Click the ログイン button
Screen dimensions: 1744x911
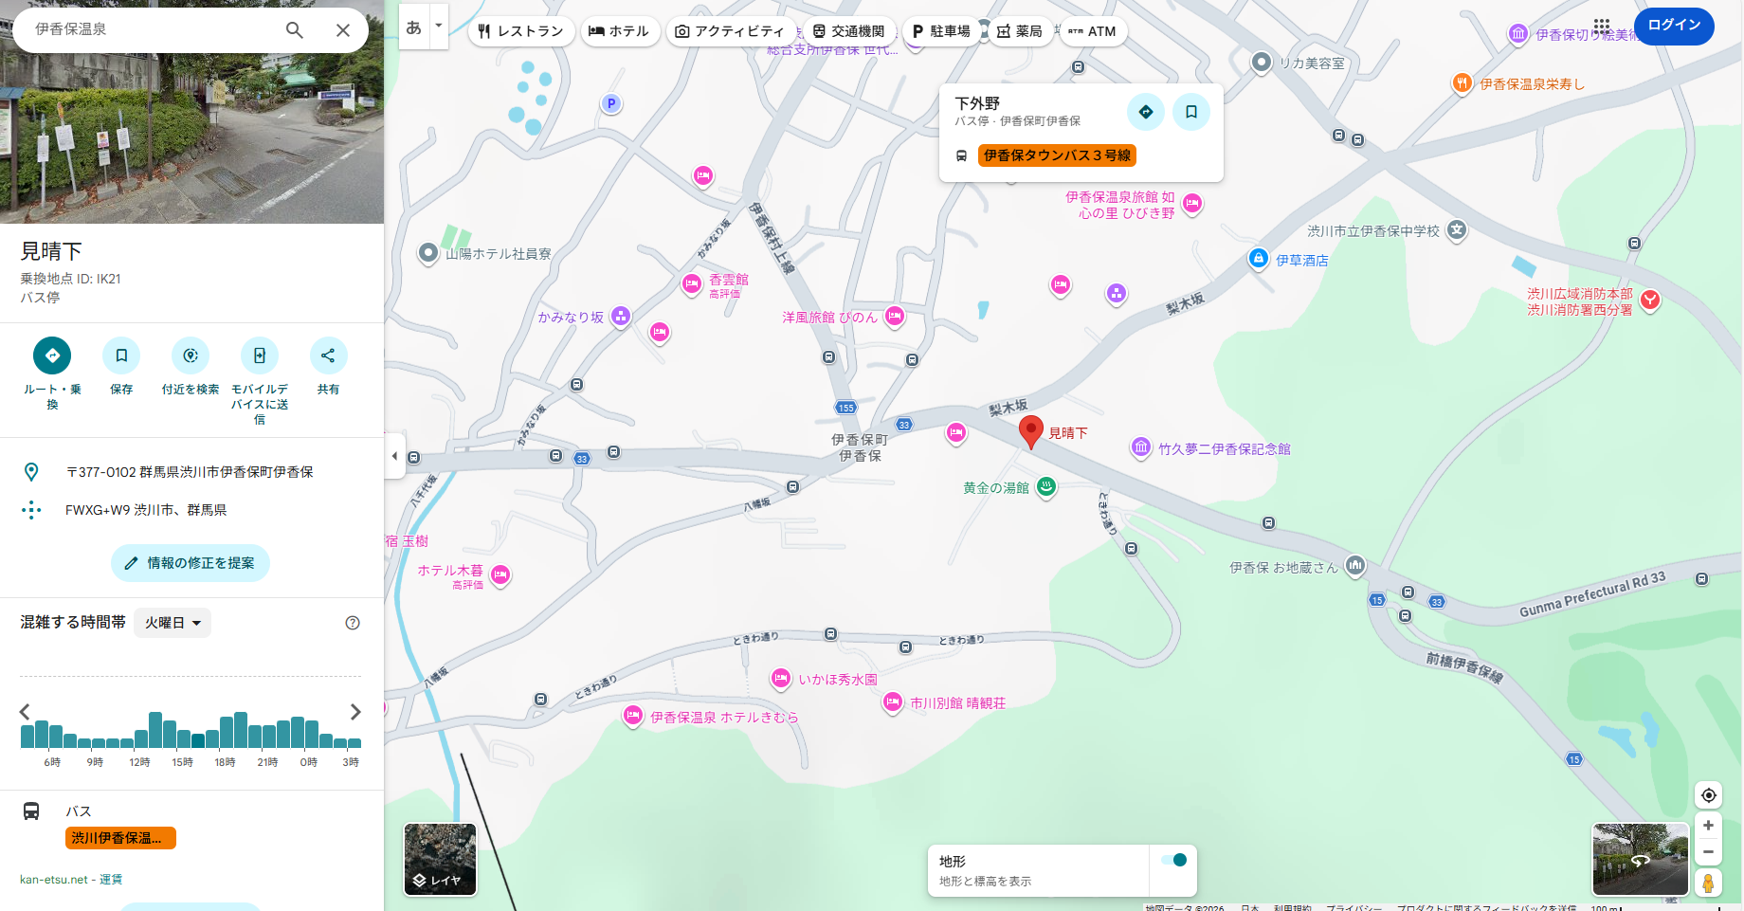pyautogui.click(x=1674, y=27)
